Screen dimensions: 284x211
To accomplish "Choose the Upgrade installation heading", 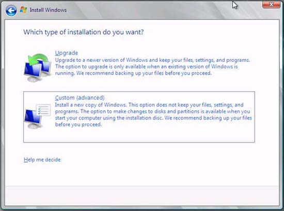I will coord(67,53).
